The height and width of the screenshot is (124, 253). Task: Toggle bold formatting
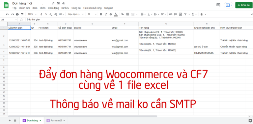tap(101, 14)
